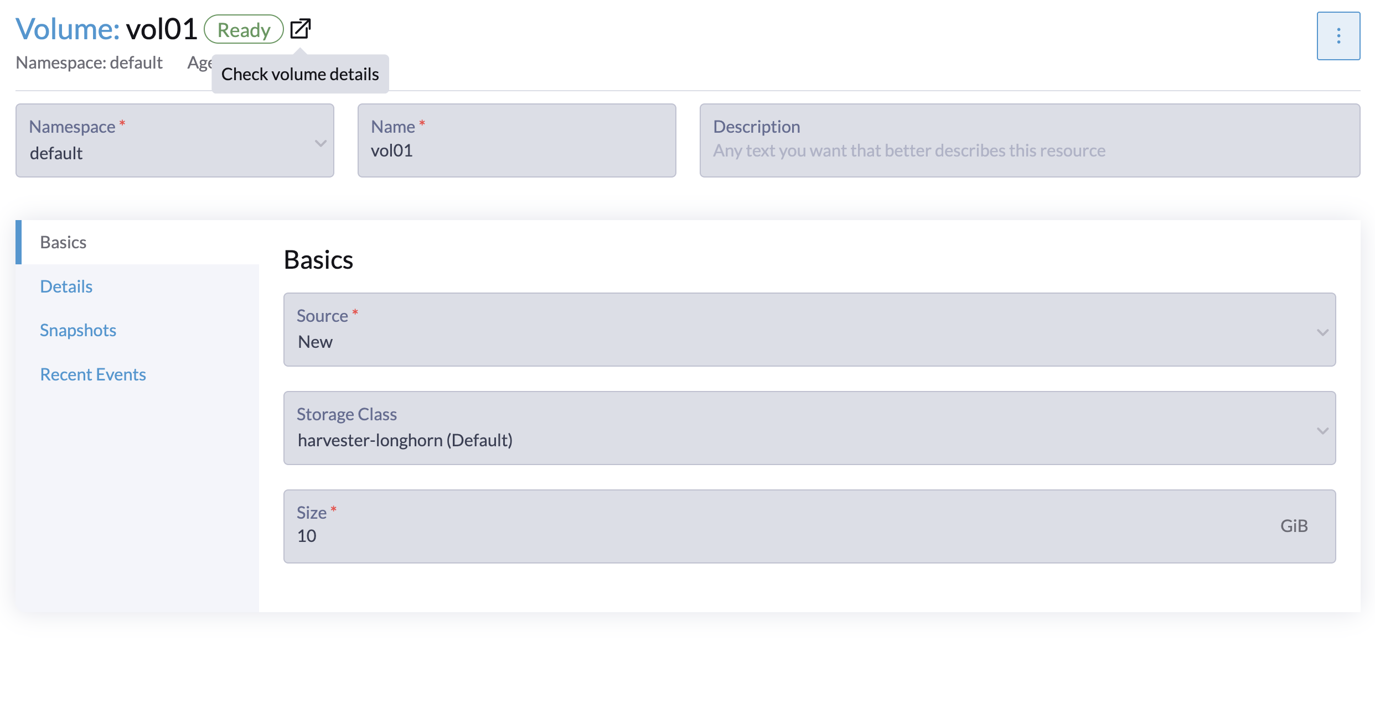Image resolution: width=1375 pixels, height=720 pixels.
Task: Switch to the Details tab
Action: (x=66, y=286)
